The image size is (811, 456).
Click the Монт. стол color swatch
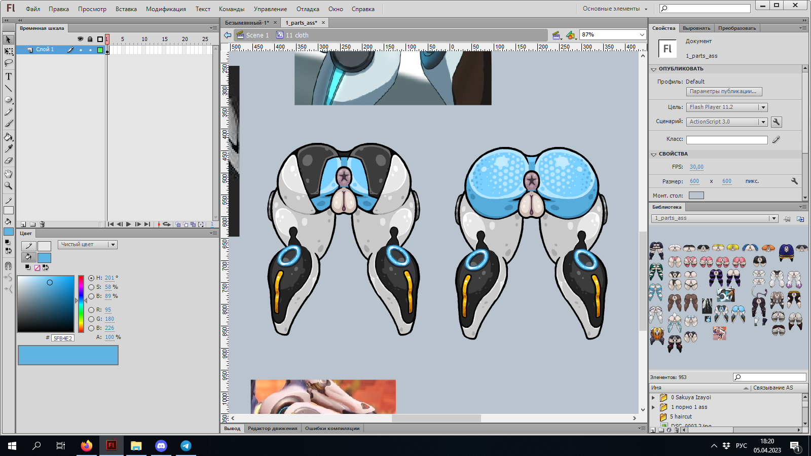(696, 196)
